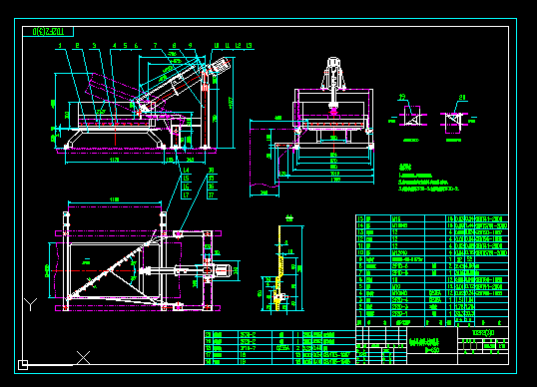Click the rotated drawing number box at top-left
The width and height of the screenshot is (537, 387).
coord(48,32)
